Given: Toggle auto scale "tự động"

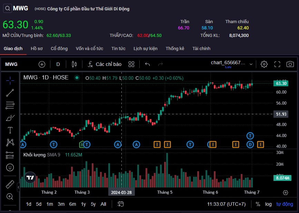Looking at the screenshot, I should pos(285,204).
